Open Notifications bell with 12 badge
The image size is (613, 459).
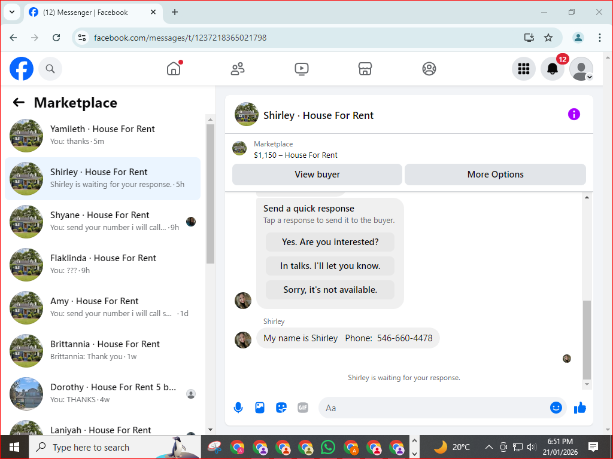pyautogui.click(x=553, y=69)
